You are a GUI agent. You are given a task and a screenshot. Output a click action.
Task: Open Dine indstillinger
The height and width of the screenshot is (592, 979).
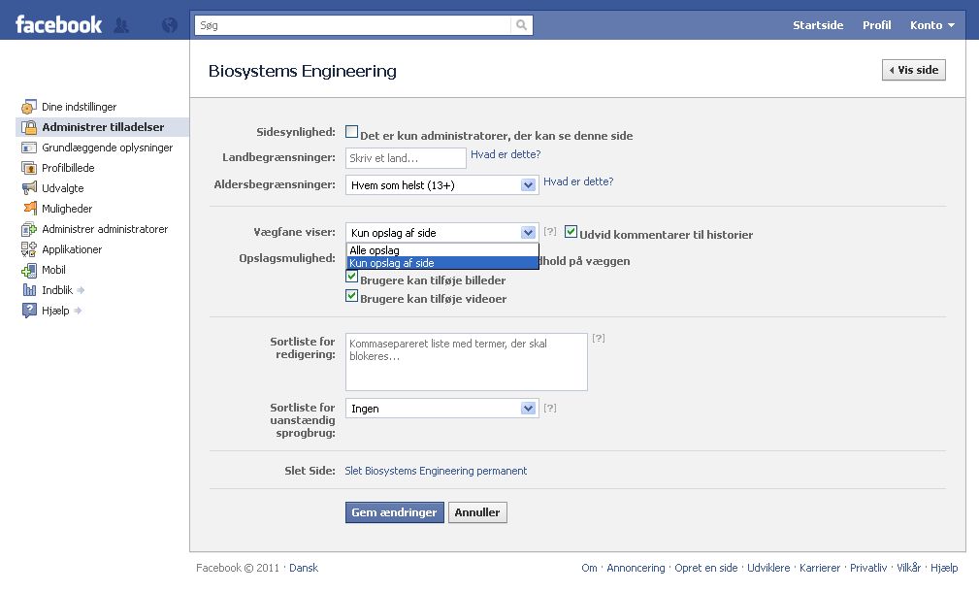(79, 107)
